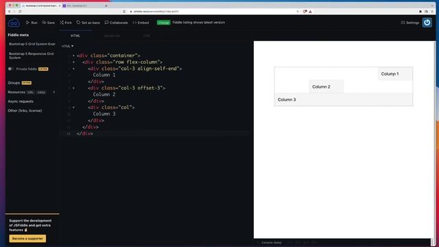Viewport: 439px width, 247px height.
Task: Expand Other (links, license) section
Action: pyautogui.click(x=25, y=110)
